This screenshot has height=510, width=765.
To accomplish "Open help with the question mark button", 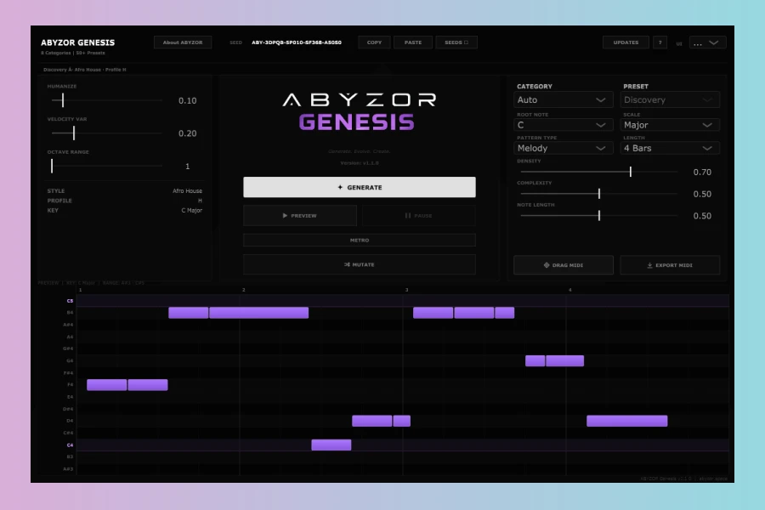I will [660, 42].
